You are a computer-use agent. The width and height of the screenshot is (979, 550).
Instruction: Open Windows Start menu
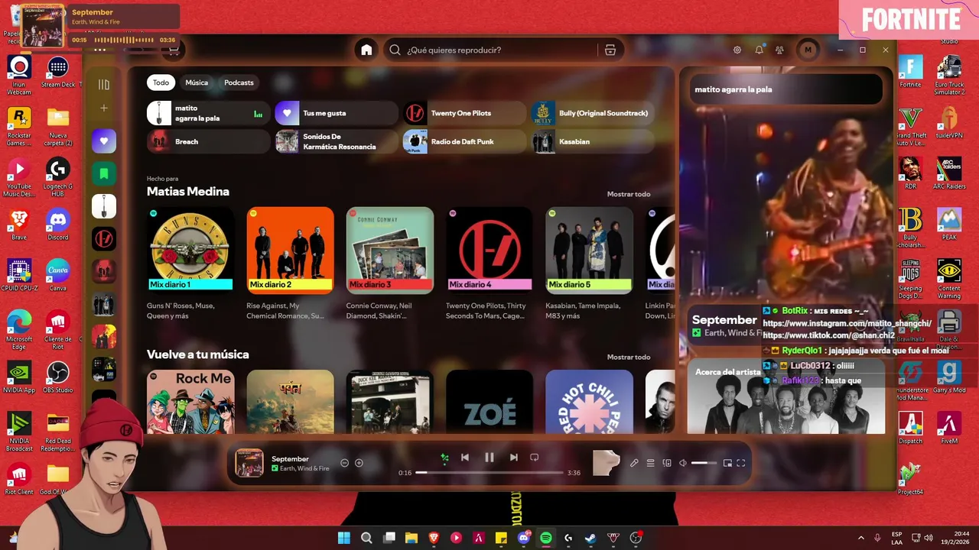tap(344, 538)
